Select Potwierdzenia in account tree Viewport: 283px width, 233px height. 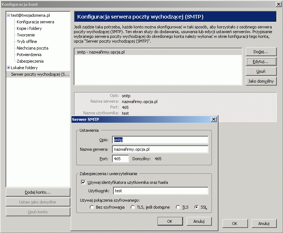click(29, 55)
